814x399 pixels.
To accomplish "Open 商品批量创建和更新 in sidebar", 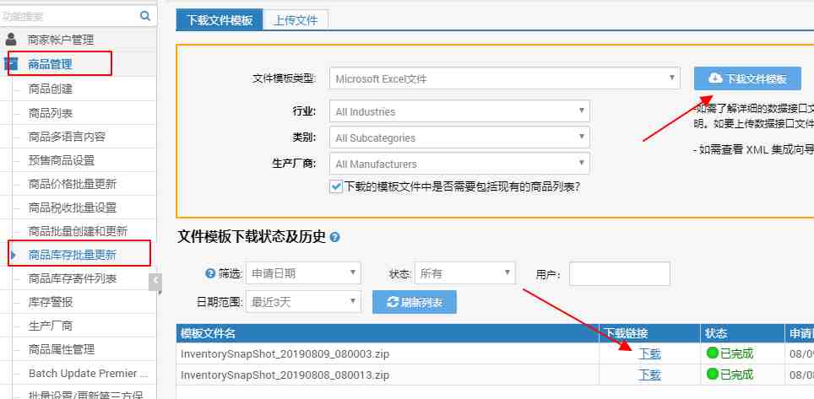I will coord(78,231).
